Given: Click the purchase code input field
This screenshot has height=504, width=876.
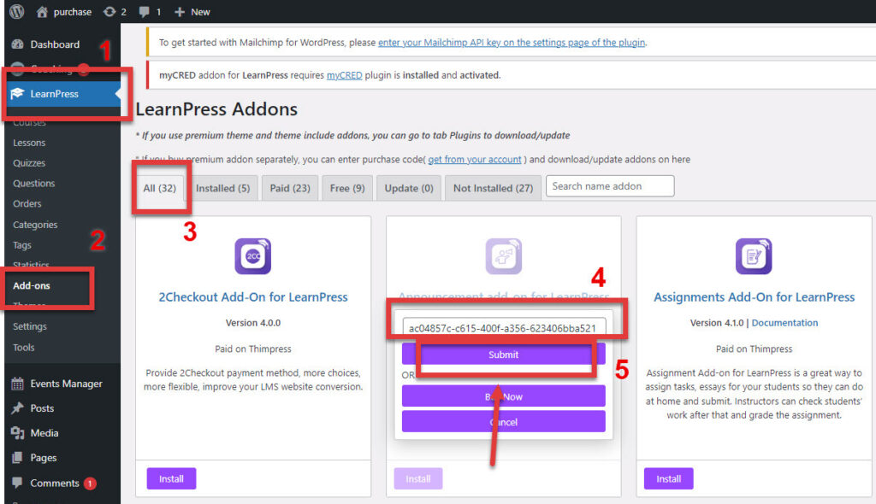Looking at the screenshot, I should click(503, 328).
